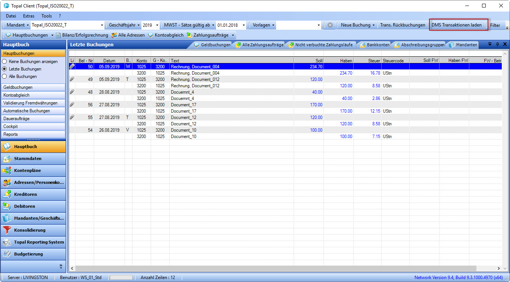Click Trans. Rückbuchungen button
The image size is (510, 282).
click(x=402, y=25)
